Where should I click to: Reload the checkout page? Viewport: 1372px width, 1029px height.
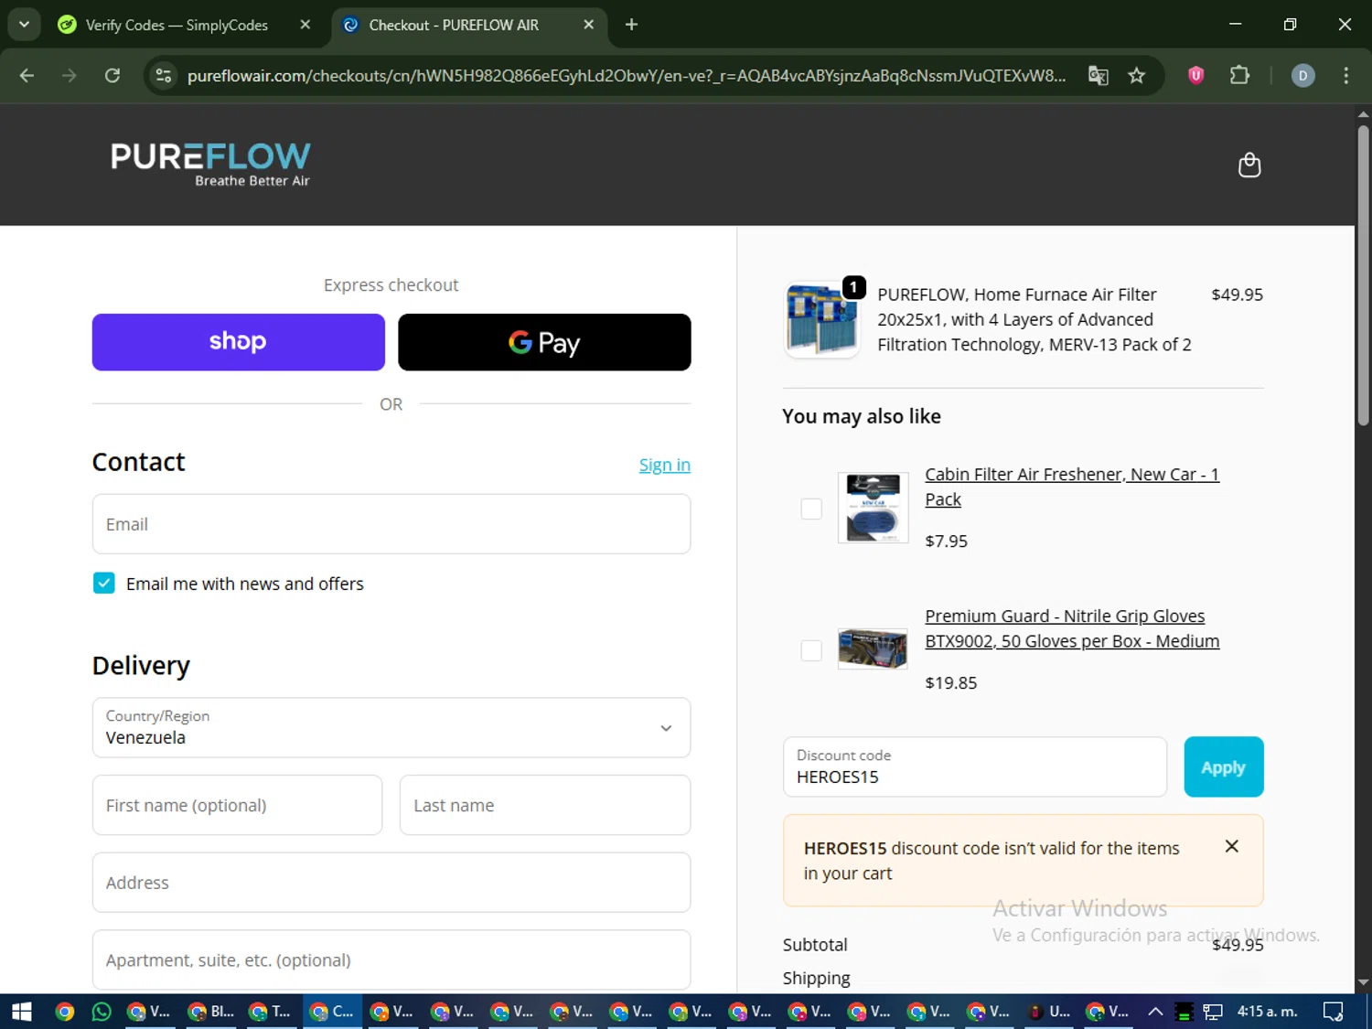113,75
